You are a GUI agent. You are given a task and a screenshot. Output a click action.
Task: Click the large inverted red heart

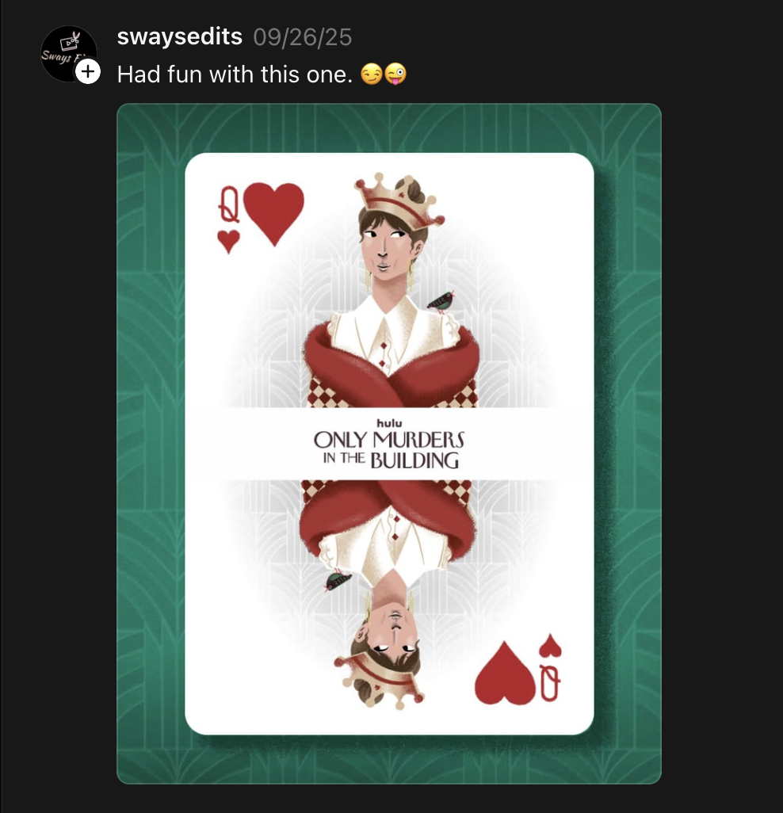coord(505,674)
